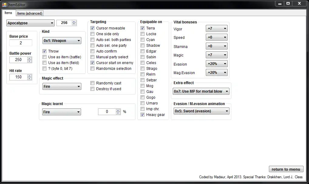Enable Manual party select
Screen dimensions: 309x184
tap(92, 57)
